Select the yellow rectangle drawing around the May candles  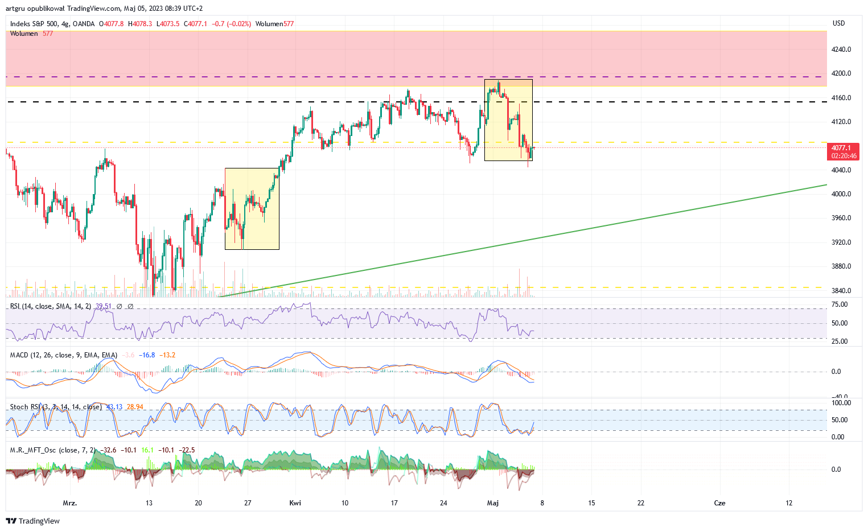(x=508, y=120)
